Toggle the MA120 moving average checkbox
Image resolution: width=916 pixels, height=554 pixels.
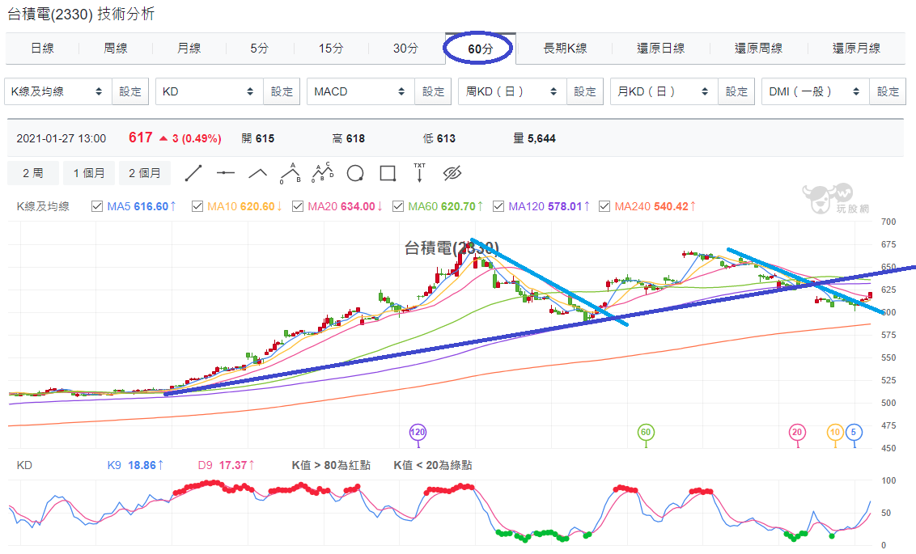pos(498,206)
